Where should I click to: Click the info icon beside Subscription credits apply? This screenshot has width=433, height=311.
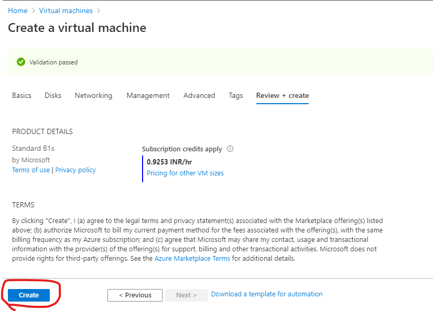click(x=230, y=149)
